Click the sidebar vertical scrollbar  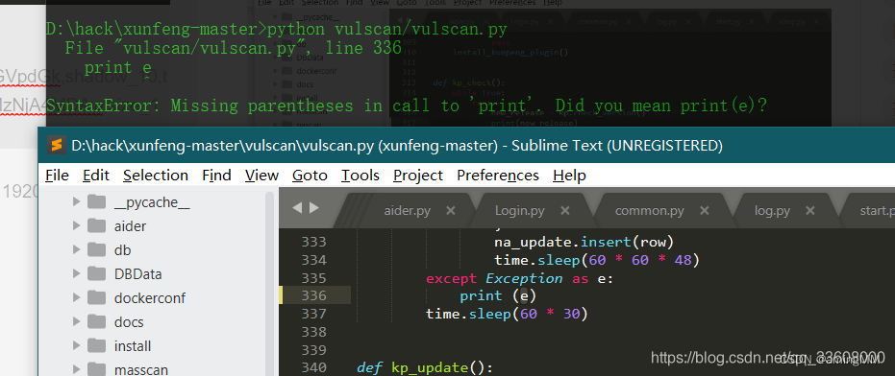(x=270, y=283)
